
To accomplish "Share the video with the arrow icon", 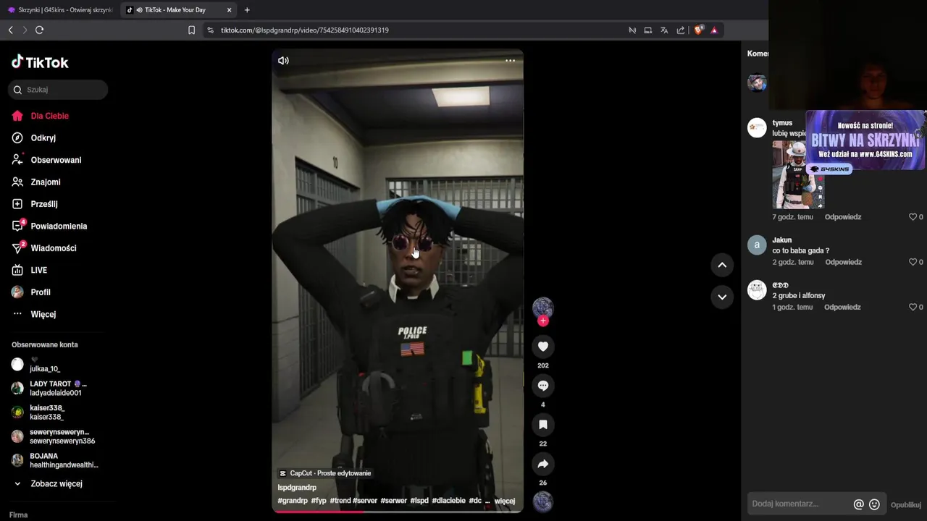I will click(x=543, y=464).
